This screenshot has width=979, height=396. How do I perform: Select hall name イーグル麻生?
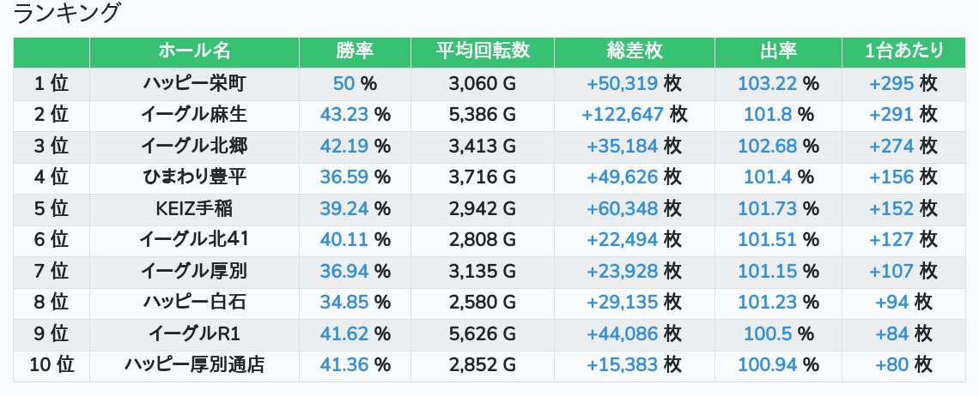pos(194,114)
